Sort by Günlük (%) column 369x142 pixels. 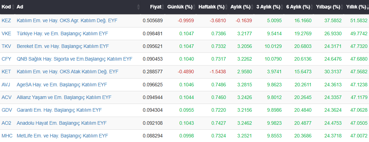pyautogui.click(x=180, y=7)
